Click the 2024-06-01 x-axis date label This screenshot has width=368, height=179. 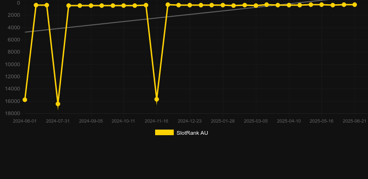pos(25,121)
